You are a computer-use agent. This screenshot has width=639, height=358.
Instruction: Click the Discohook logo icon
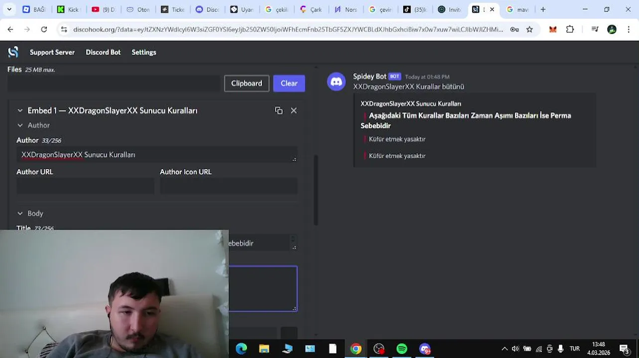point(13,52)
